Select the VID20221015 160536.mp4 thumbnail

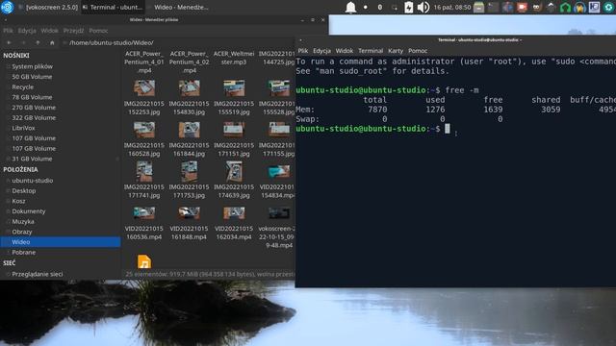144,212
